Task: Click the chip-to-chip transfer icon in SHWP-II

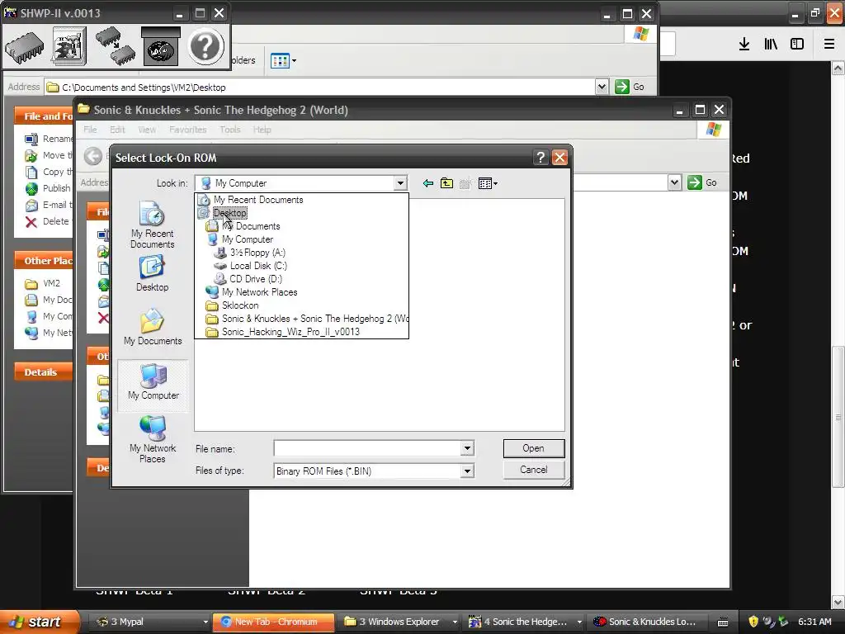Action: (115, 47)
